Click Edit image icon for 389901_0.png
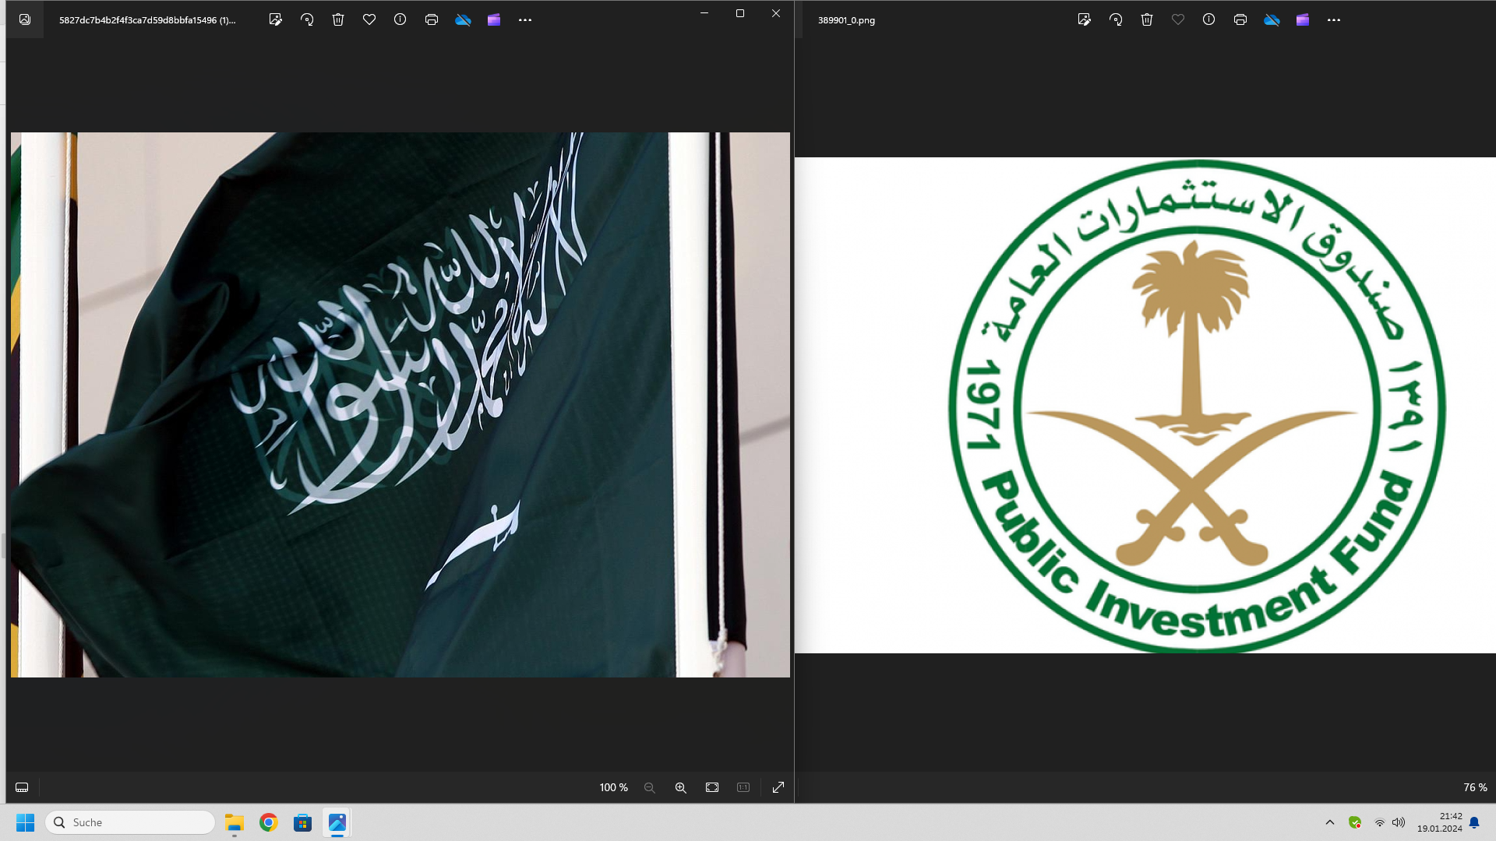The width and height of the screenshot is (1496, 841). [1084, 20]
